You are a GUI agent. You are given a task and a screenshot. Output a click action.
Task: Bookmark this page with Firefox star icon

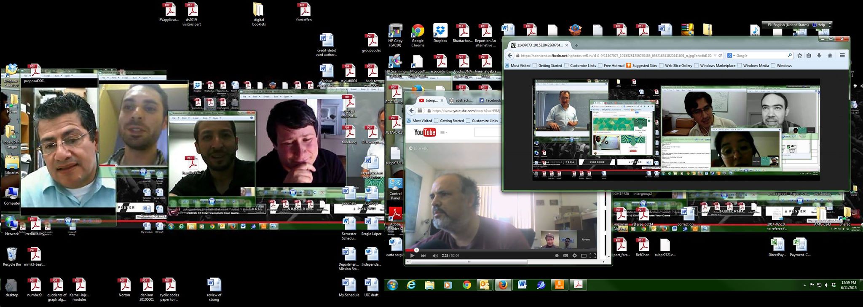[799, 55]
